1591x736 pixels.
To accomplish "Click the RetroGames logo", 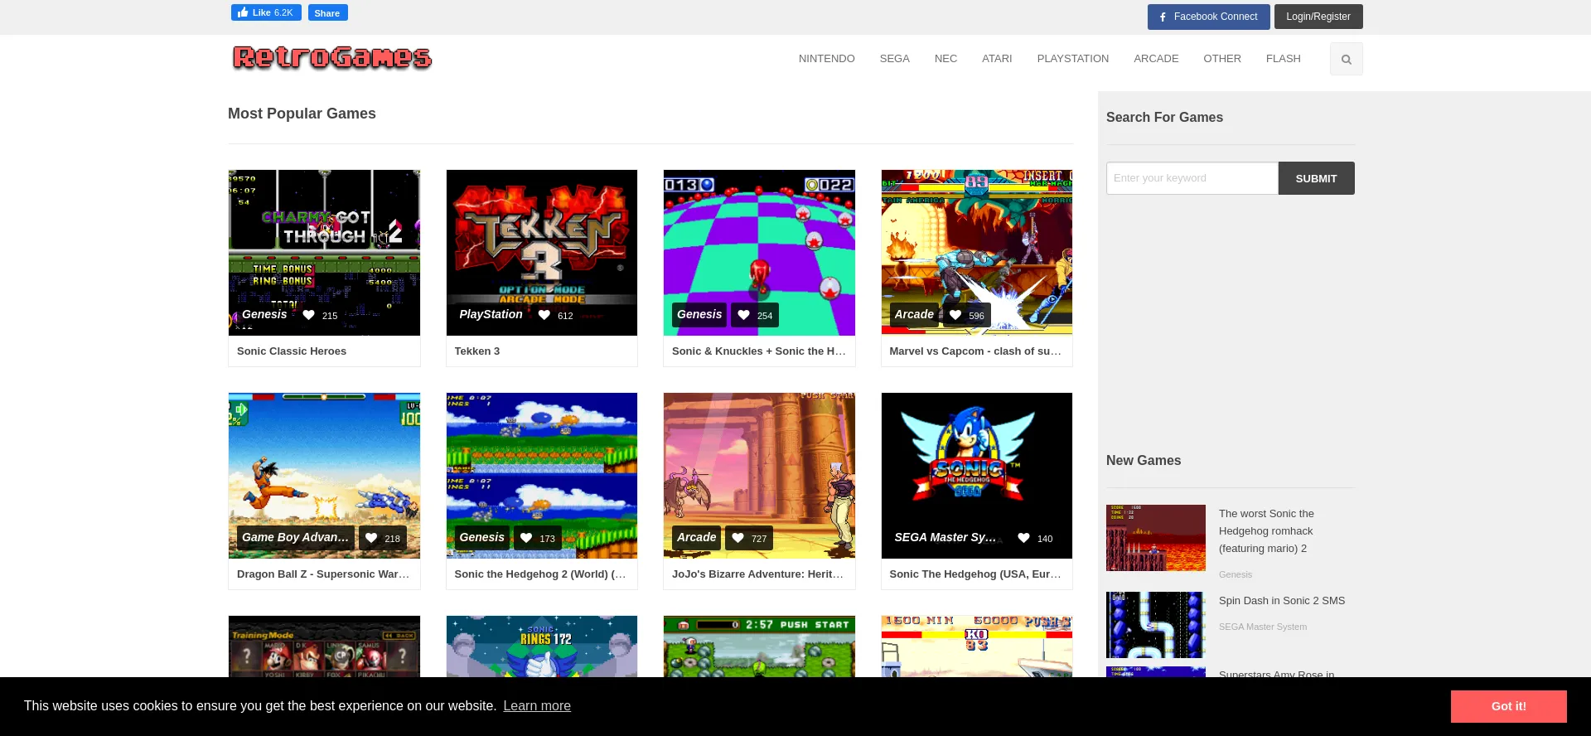I will pyautogui.click(x=332, y=57).
